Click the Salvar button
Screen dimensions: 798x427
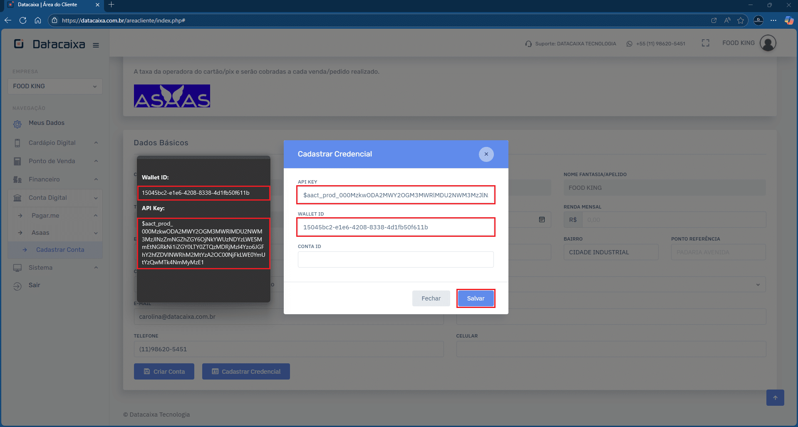point(476,298)
